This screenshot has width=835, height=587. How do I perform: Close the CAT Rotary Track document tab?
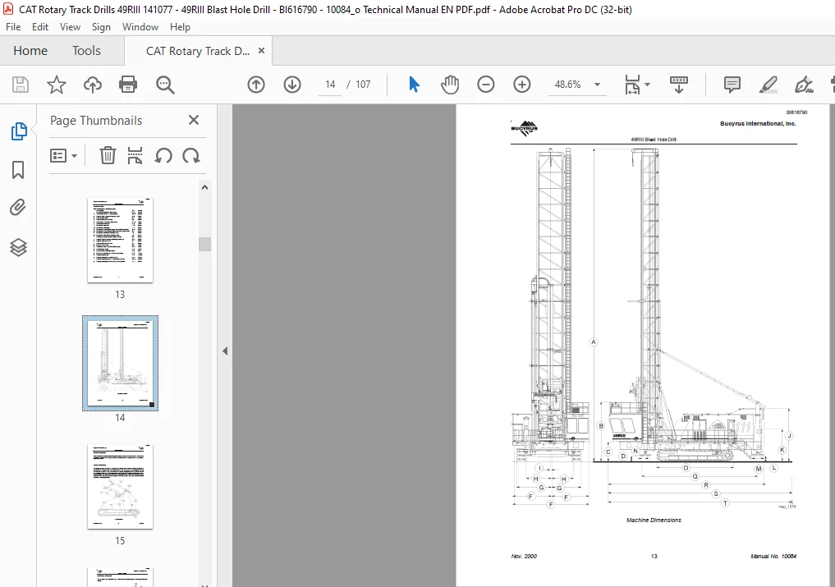click(x=261, y=51)
